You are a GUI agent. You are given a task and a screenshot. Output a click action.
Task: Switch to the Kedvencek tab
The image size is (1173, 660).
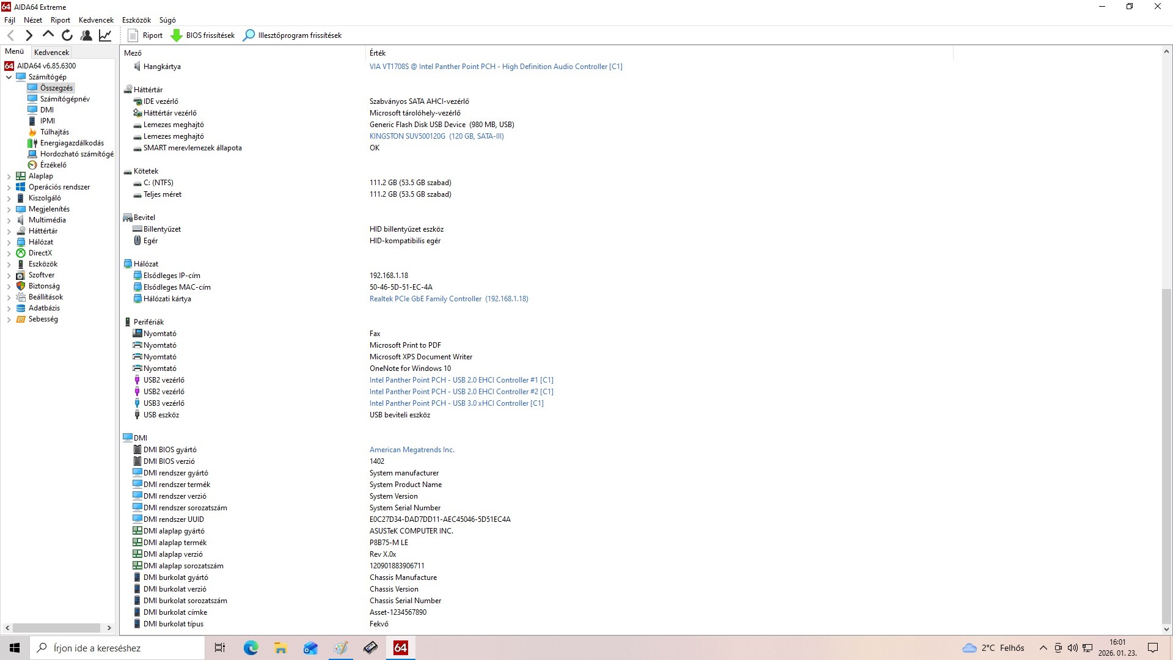(52, 53)
